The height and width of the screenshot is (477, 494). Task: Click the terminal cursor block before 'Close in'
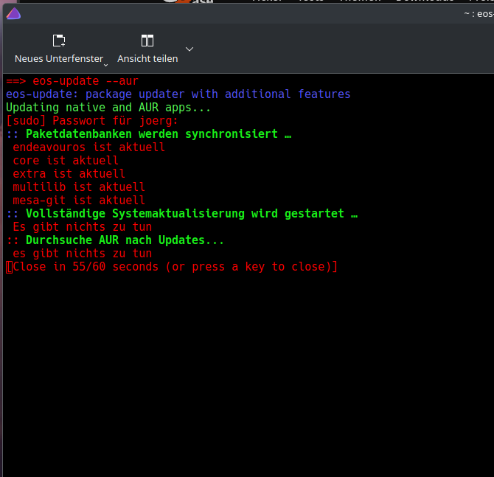[x=9, y=267]
